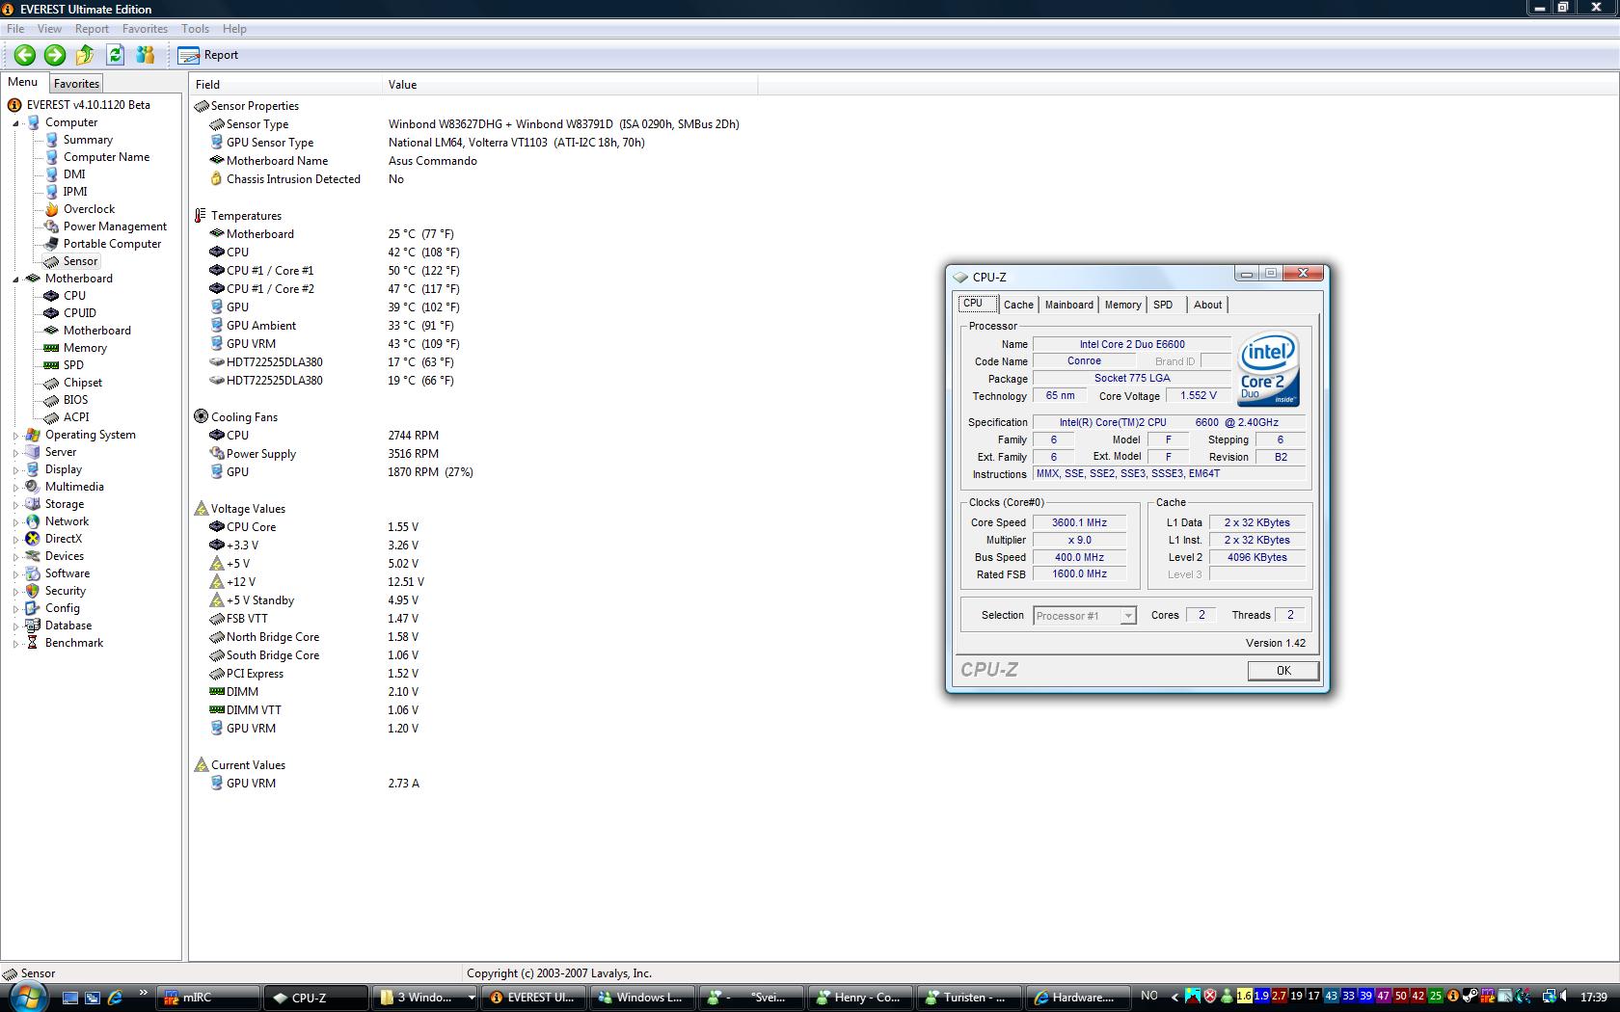Click the Security shield icon in tree

(x=33, y=591)
